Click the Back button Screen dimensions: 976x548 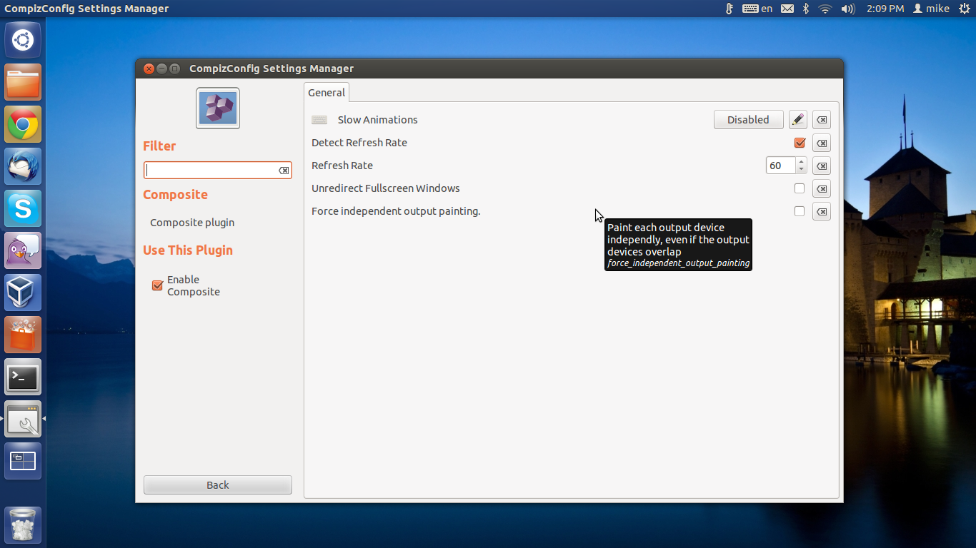pos(218,485)
